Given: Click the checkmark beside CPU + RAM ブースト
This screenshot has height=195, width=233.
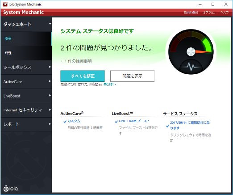Looking at the screenshot, I should [116, 122].
